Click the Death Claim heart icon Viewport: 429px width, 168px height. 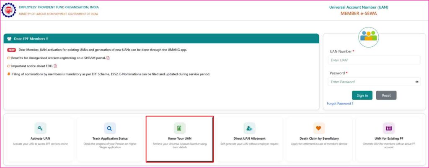[319, 128]
